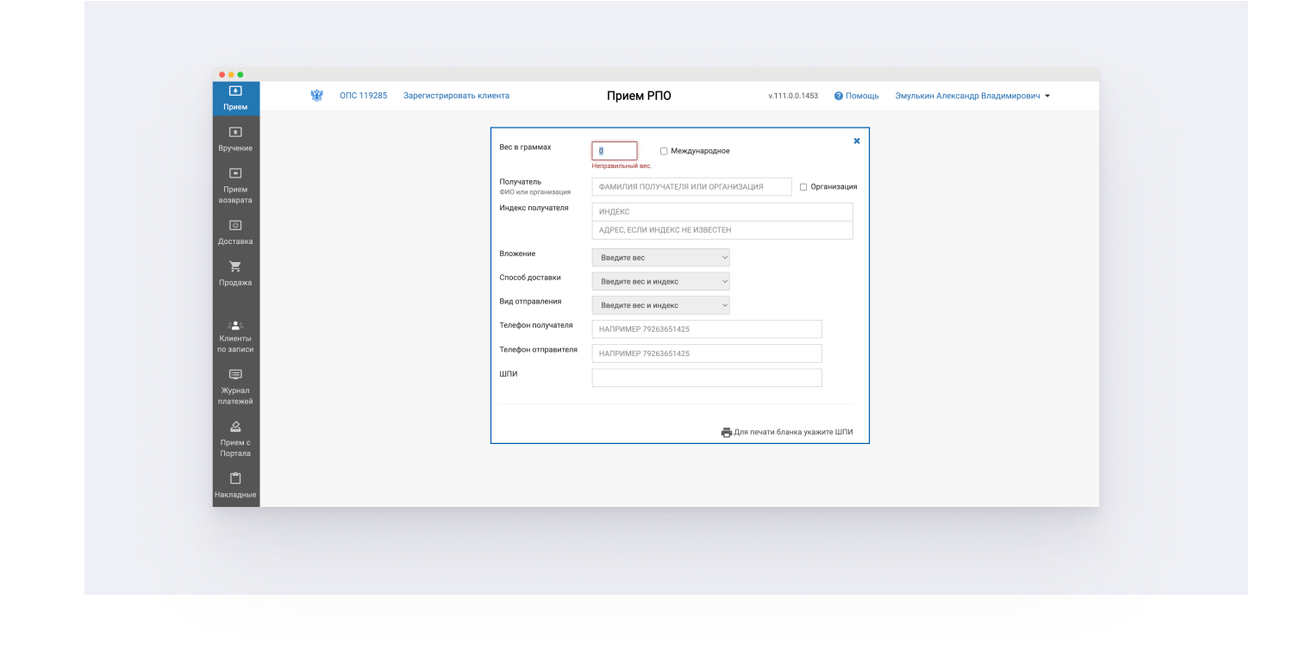
Task: Open the Помощь help link
Action: pyautogui.click(x=856, y=96)
